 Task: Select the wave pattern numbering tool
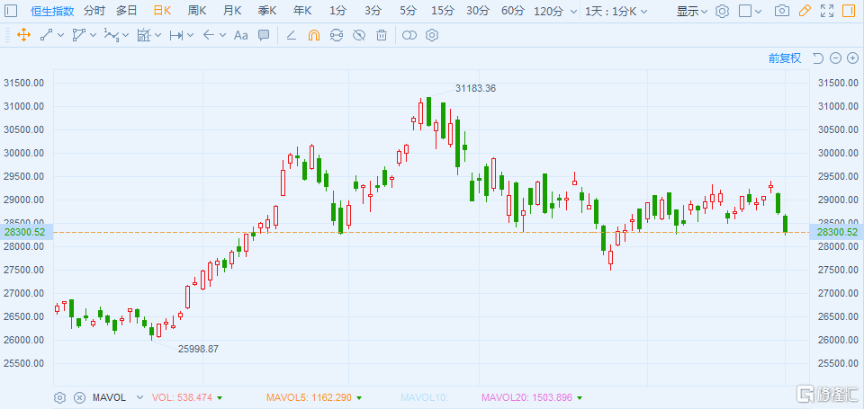pyautogui.click(x=112, y=35)
